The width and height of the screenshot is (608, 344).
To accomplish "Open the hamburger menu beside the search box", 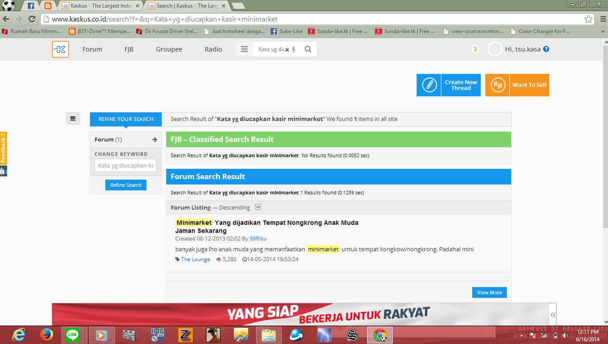I will (x=244, y=49).
